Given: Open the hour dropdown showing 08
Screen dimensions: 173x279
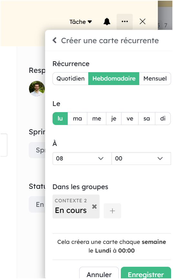Looking at the screenshot, I should click(82, 159).
